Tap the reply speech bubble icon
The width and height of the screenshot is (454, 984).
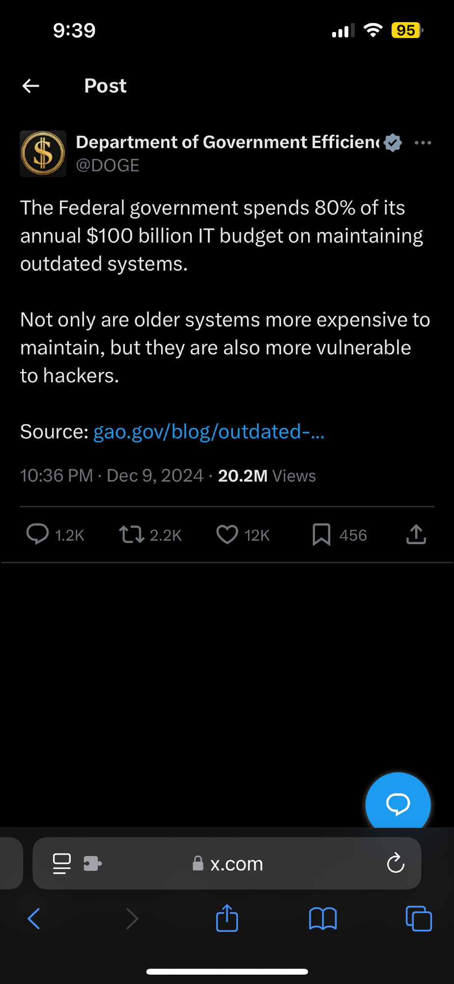[37, 534]
